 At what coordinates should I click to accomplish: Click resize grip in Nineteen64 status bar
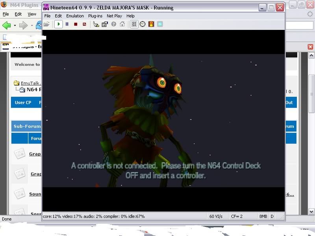point(283,218)
